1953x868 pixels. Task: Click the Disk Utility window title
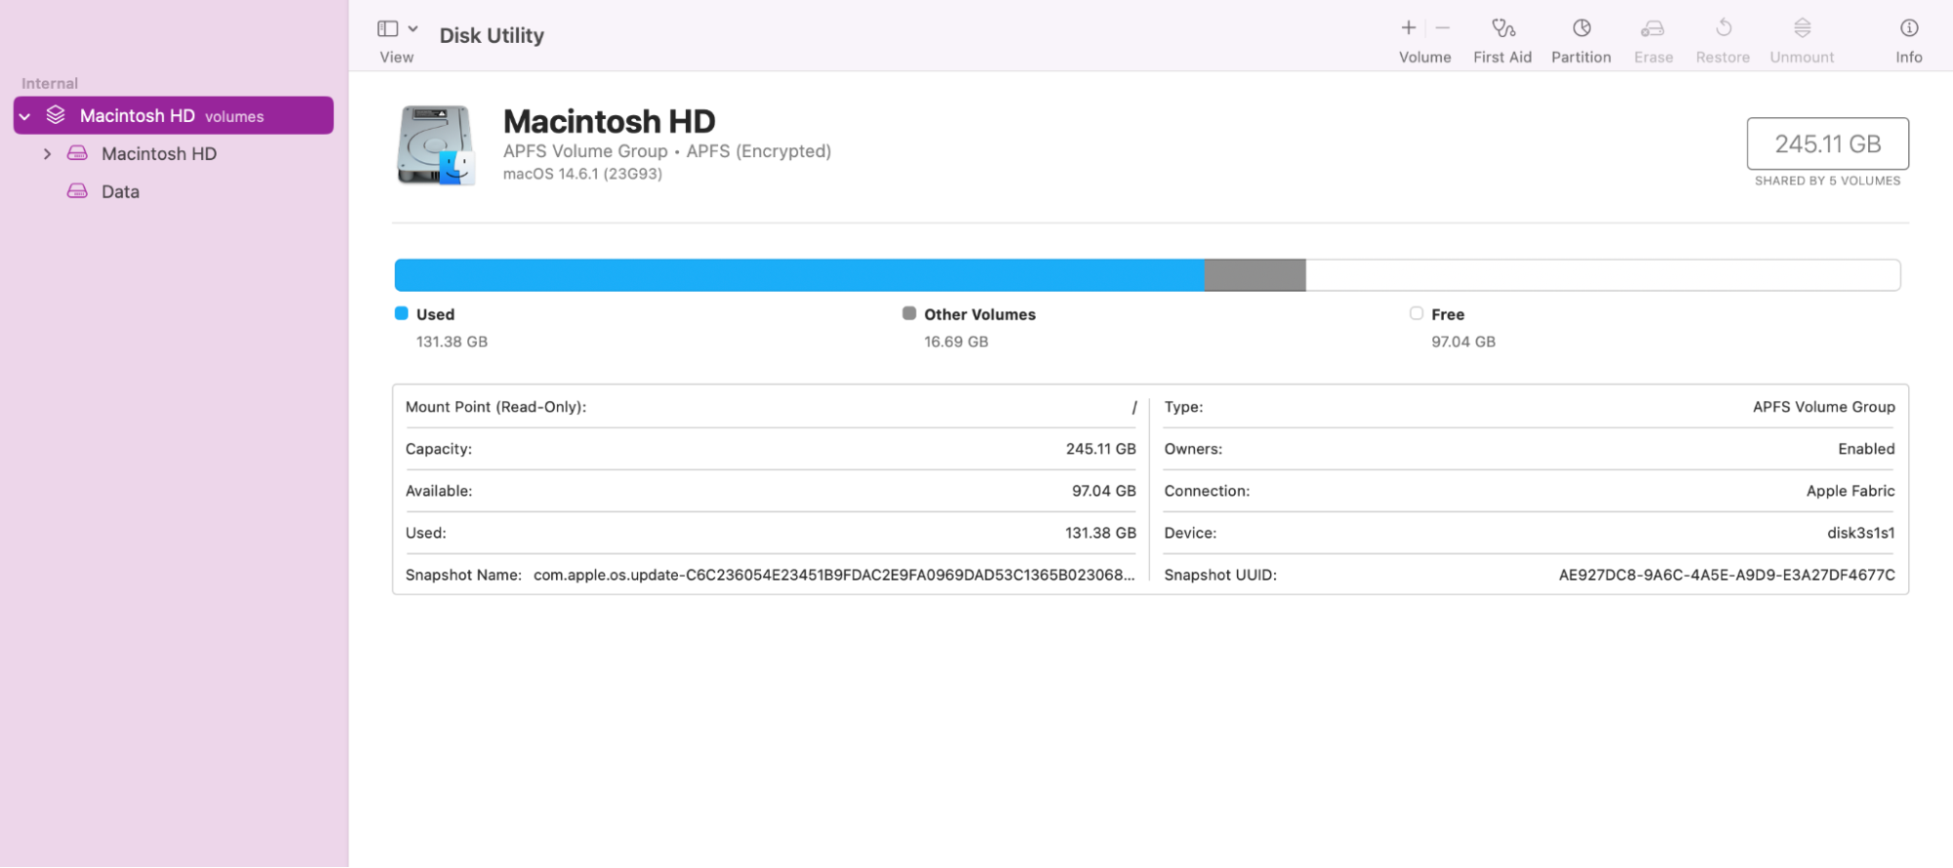click(x=491, y=35)
